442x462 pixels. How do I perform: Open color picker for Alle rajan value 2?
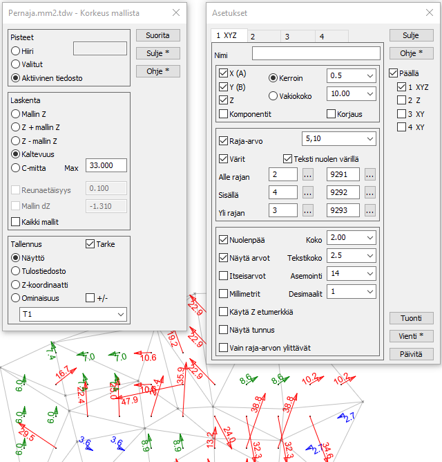pos(308,174)
